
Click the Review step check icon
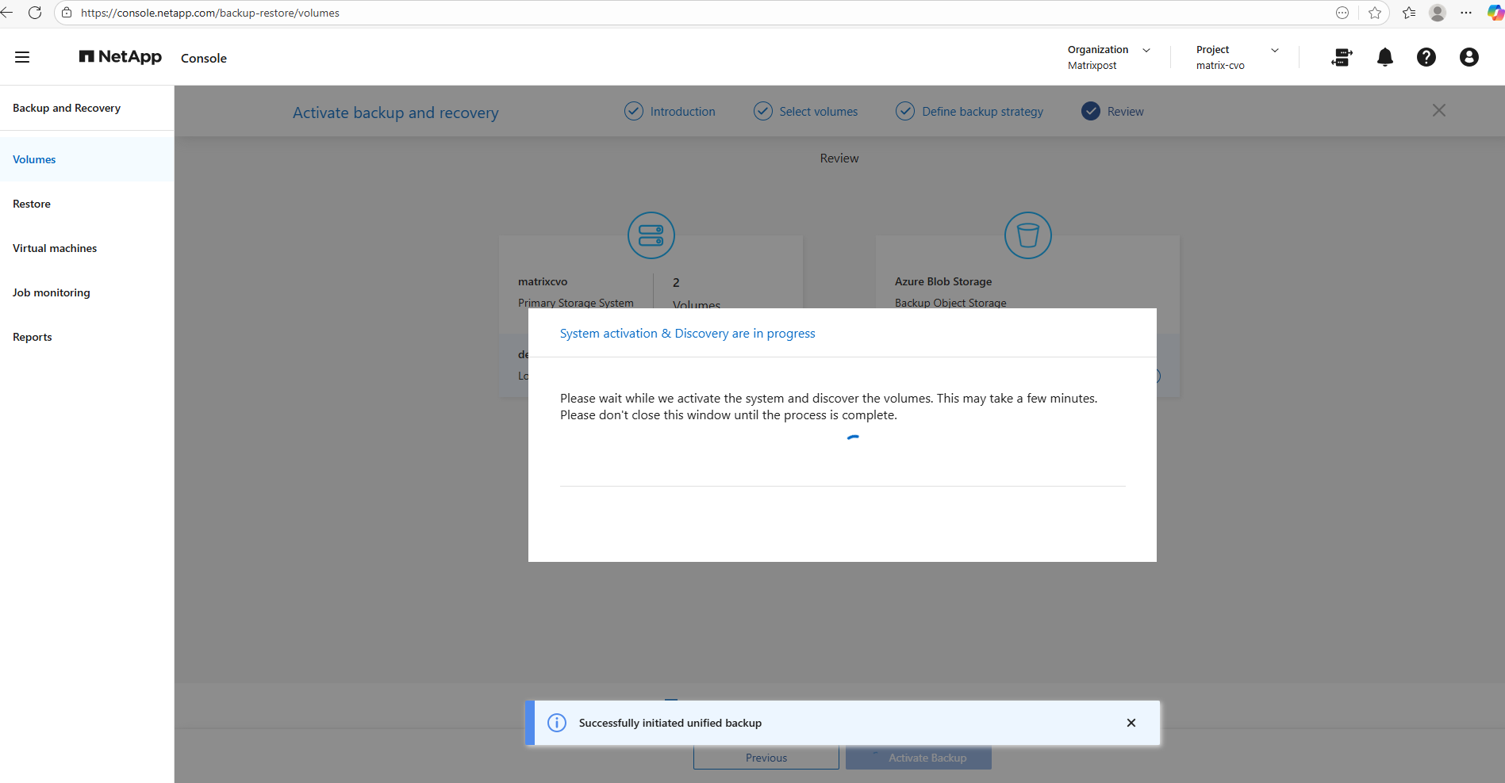[1091, 111]
